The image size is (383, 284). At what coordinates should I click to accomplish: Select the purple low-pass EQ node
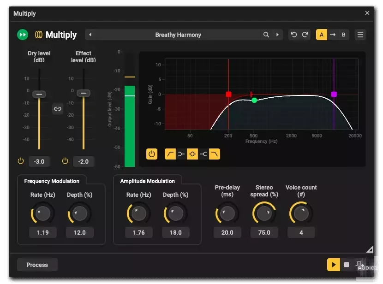tap(334, 94)
